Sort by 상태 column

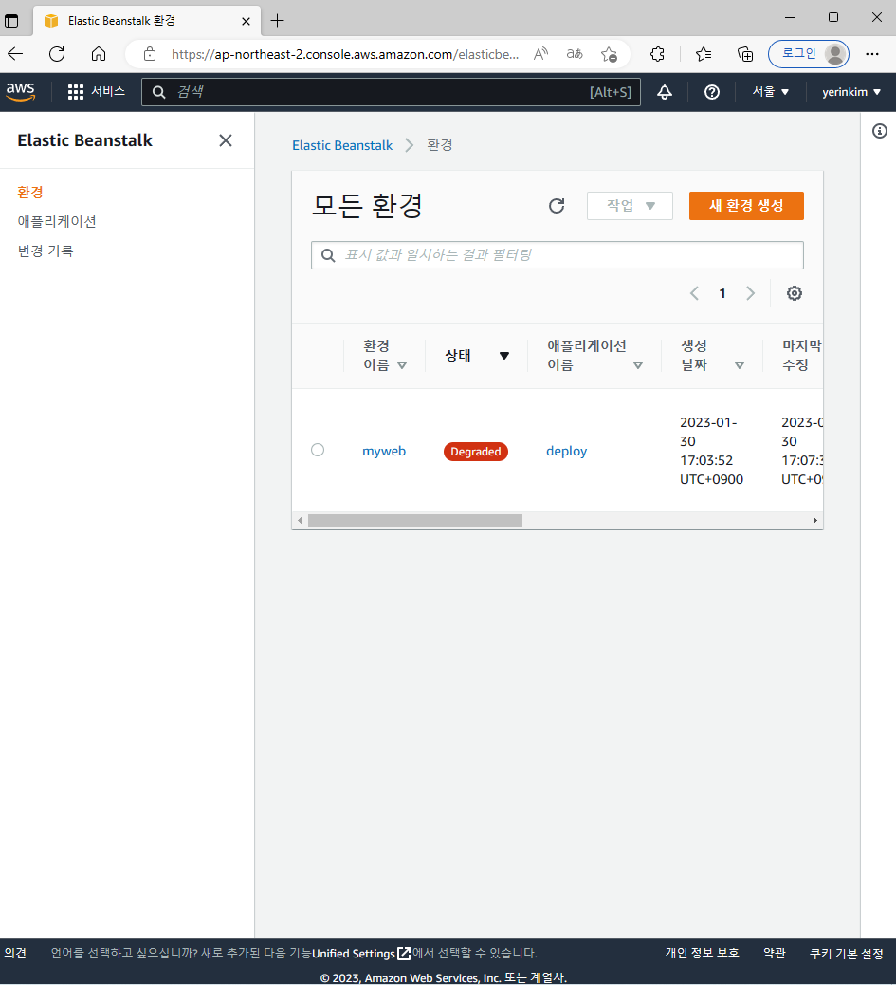[477, 356]
